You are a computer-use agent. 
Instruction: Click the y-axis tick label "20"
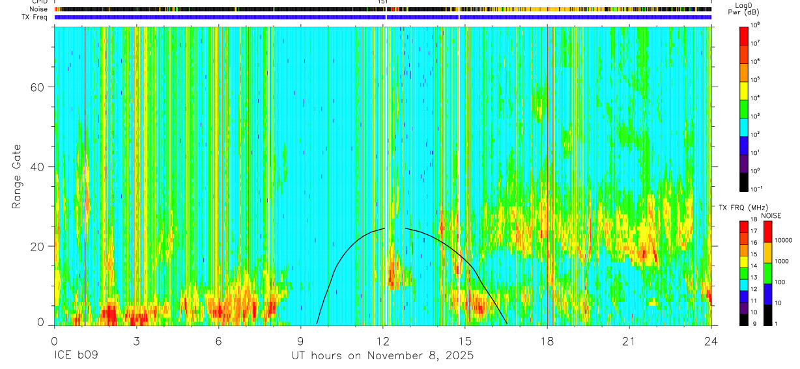point(38,246)
